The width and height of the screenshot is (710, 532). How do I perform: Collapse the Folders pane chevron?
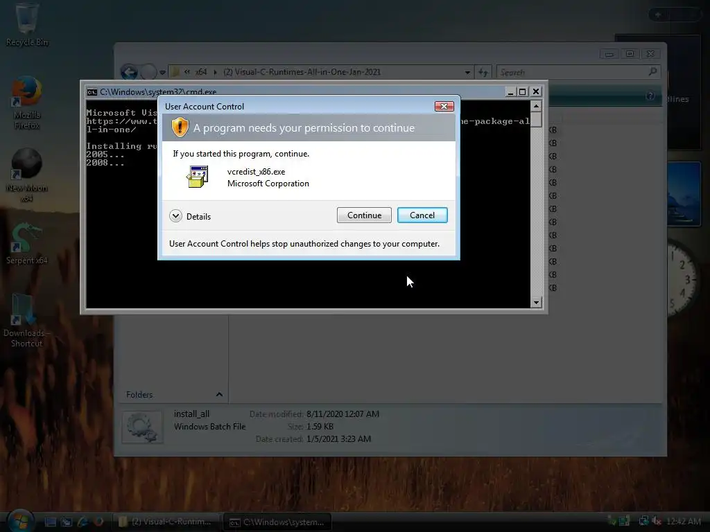click(219, 394)
